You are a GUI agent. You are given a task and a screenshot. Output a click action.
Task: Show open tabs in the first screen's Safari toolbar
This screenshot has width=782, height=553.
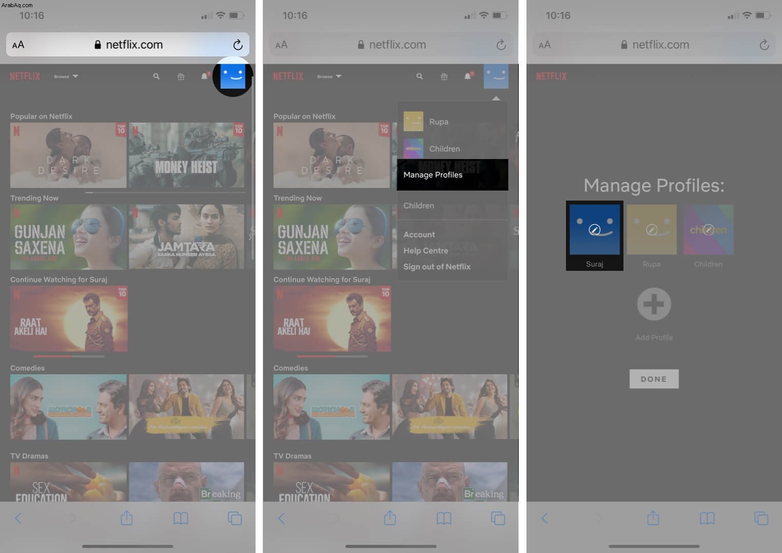234,518
